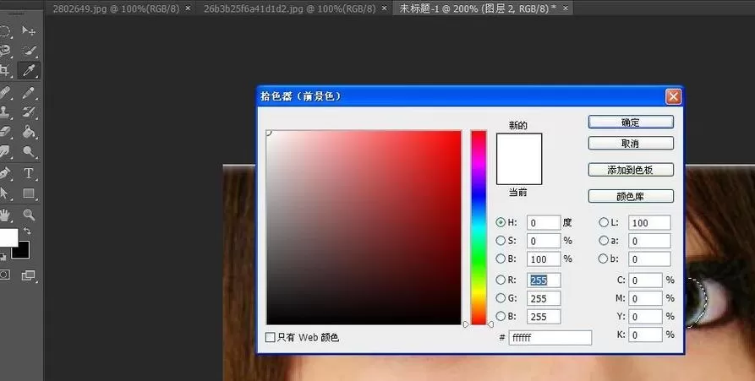Screen dimensions: 755x381
Task: Select the Move tool
Action: [29, 31]
